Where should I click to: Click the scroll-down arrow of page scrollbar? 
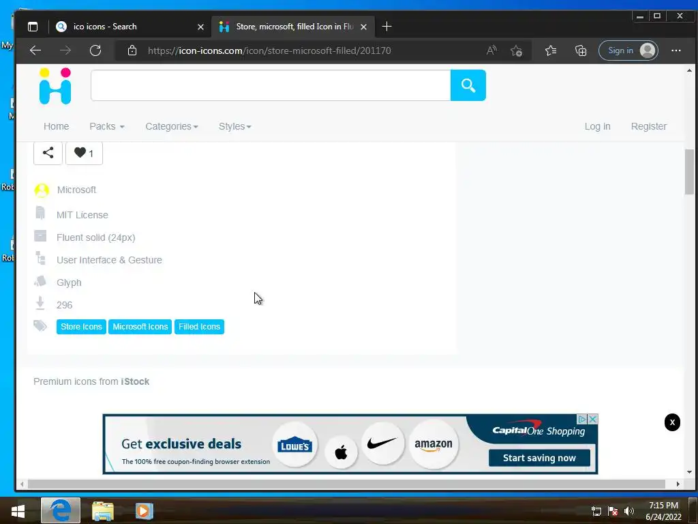tap(689, 472)
